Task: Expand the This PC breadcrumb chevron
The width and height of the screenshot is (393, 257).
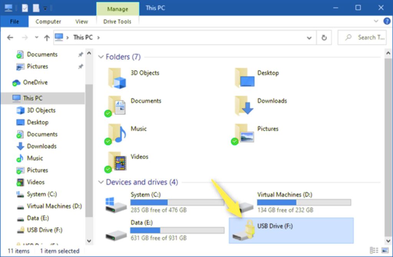Action: [x=98, y=38]
